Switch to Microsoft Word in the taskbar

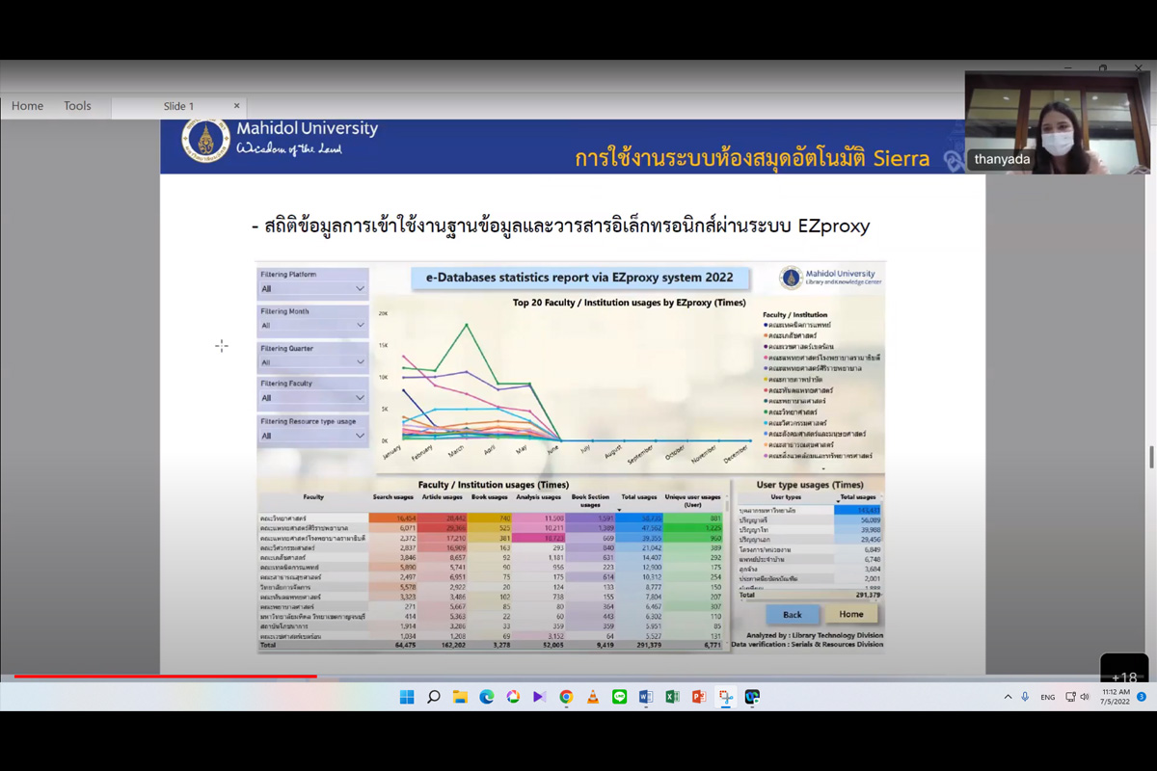[645, 697]
